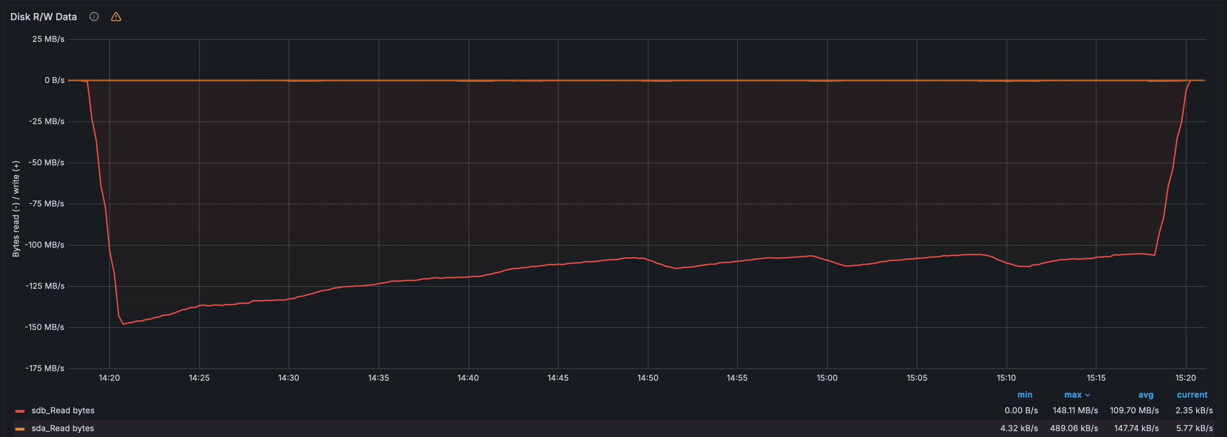
Task: Sort legend by the avg column
Action: [x=1146, y=395]
